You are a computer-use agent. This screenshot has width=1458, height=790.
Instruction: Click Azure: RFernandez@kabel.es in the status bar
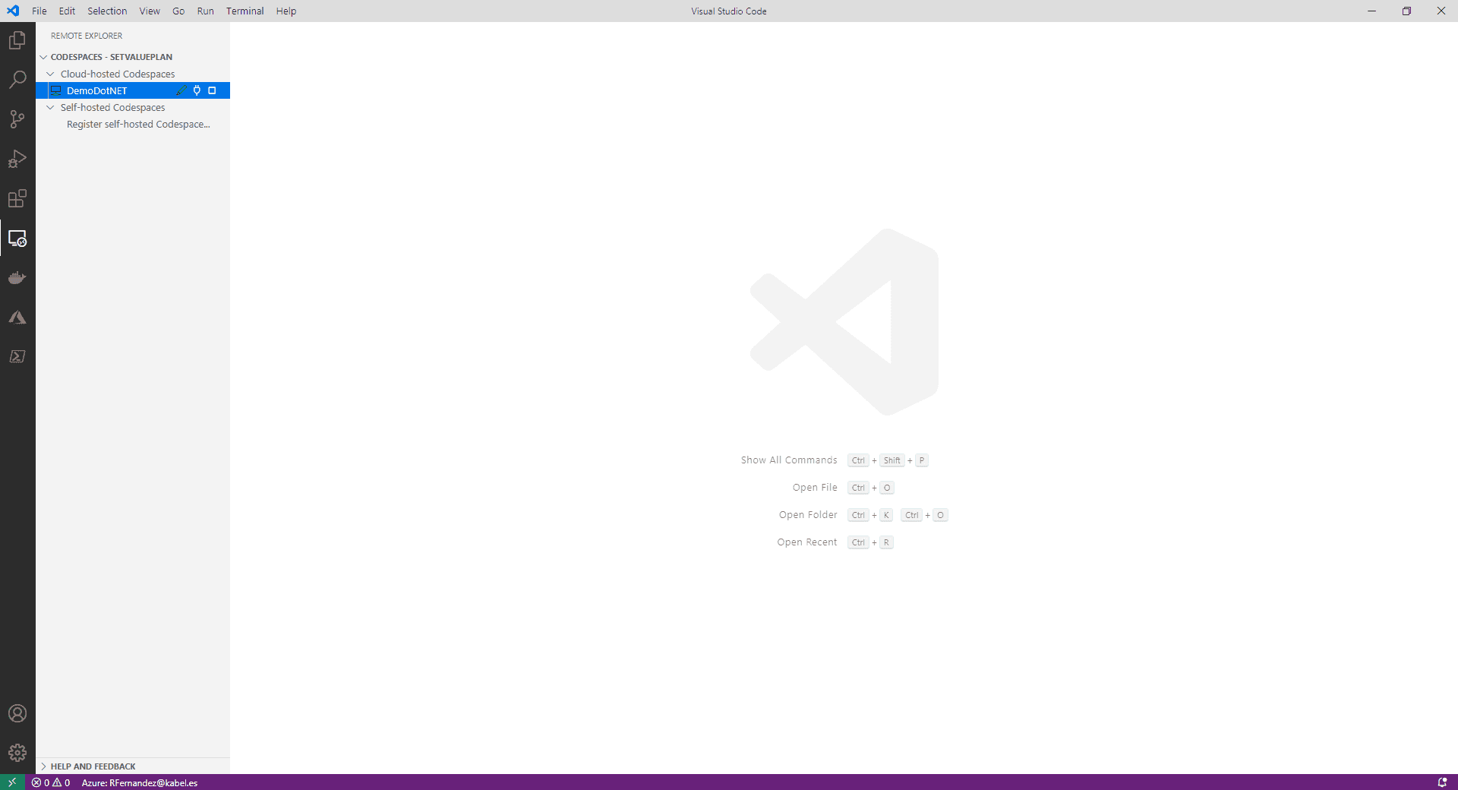pos(140,782)
